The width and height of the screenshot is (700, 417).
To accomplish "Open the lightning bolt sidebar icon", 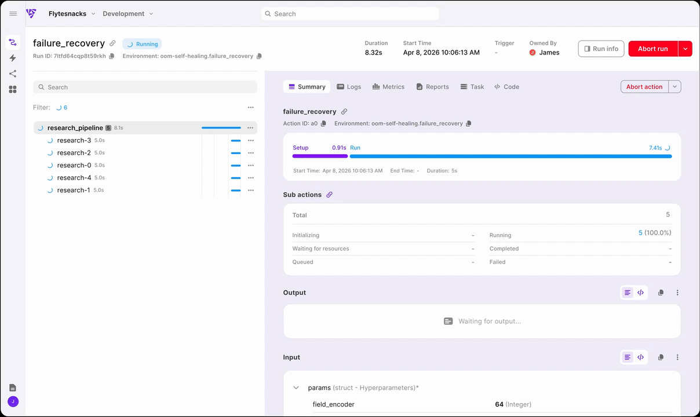I will click(13, 58).
